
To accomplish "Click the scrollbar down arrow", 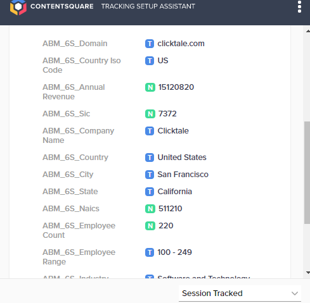I will coord(308,273).
